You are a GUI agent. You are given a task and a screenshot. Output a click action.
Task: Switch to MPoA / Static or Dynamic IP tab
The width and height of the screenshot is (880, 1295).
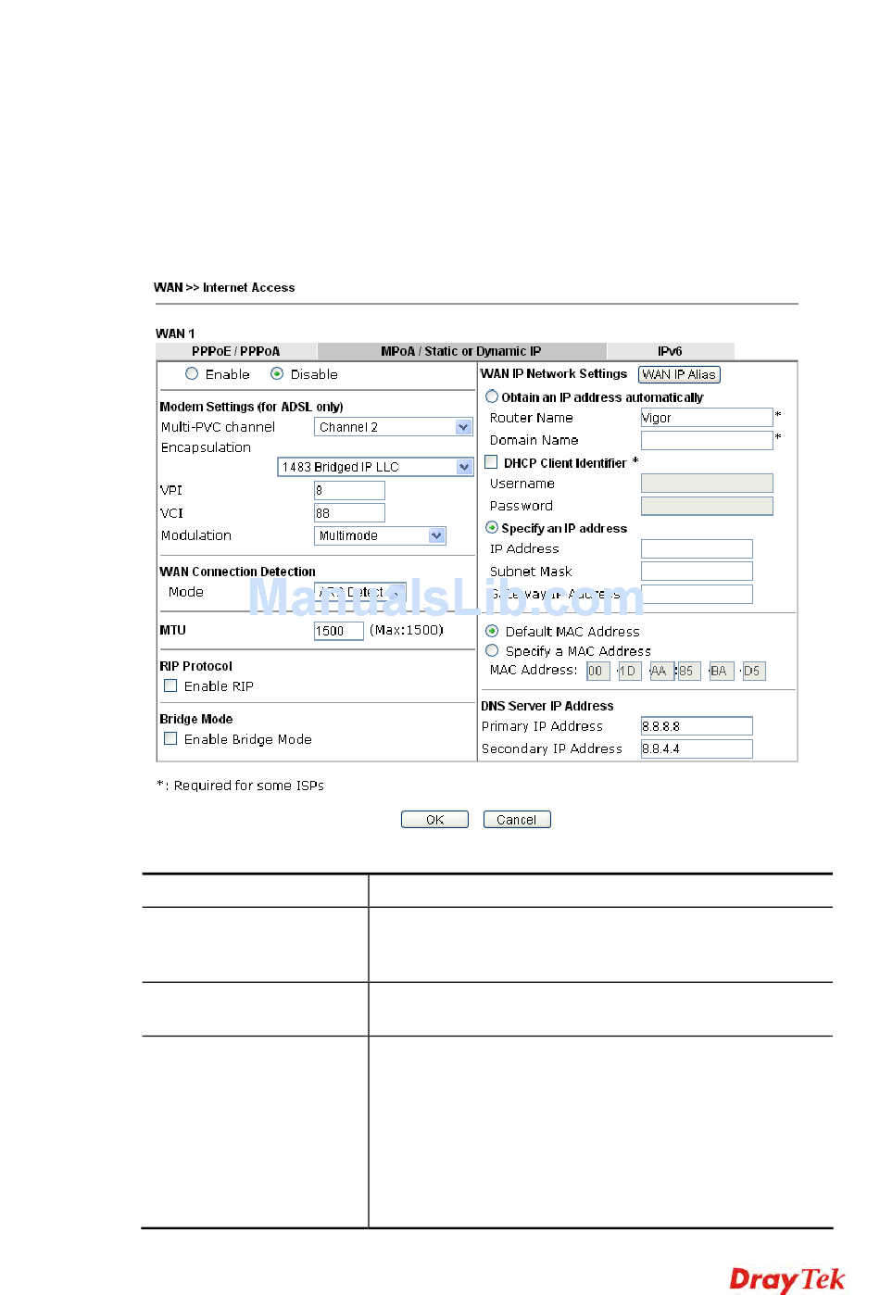461,351
